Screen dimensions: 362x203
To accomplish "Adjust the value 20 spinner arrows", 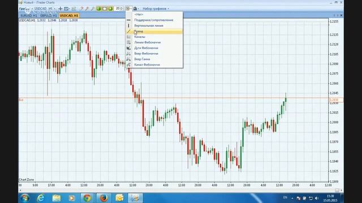I will click(122, 9).
